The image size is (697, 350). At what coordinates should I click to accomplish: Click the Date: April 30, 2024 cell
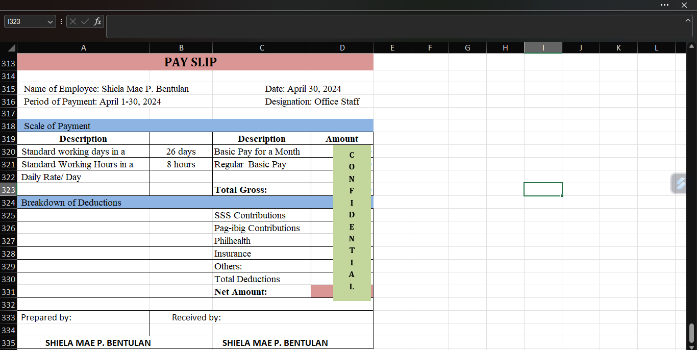point(303,89)
